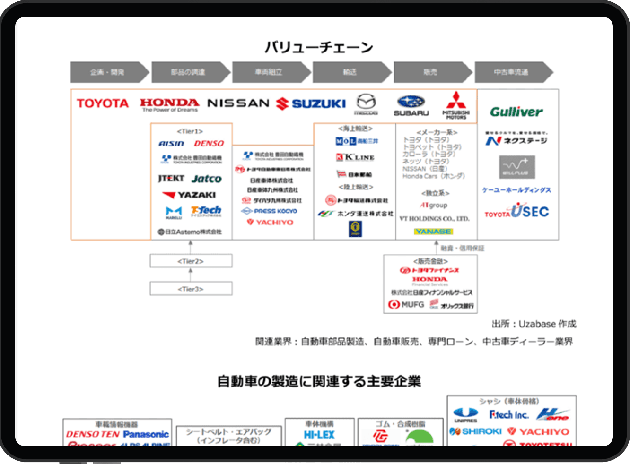Viewport: 630px width, 464px height.
Task: Click the WILLPLUS gray square logo
Action: (517, 167)
